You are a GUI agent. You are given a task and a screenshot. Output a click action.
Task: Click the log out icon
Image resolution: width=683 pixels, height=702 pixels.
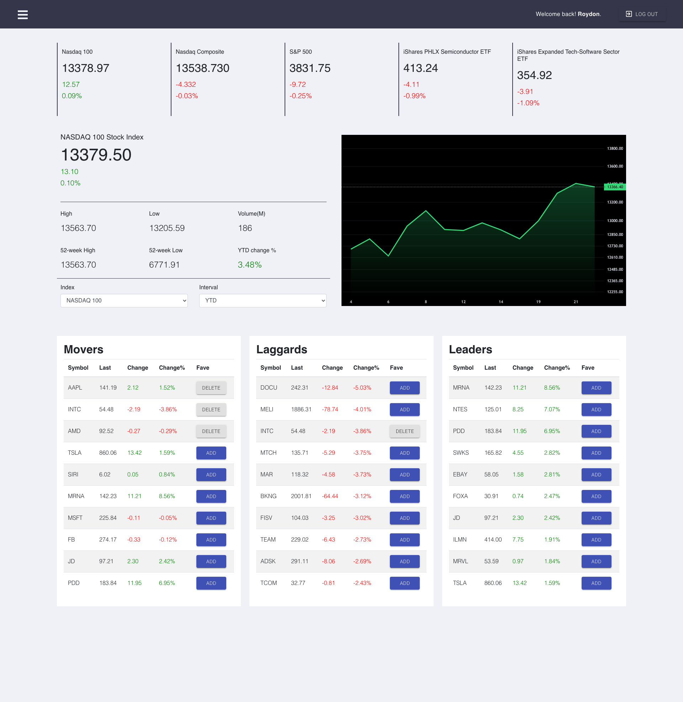(x=629, y=14)
